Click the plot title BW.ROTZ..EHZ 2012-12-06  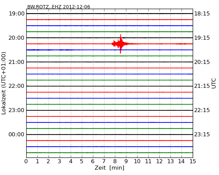[x=59, y=7]
